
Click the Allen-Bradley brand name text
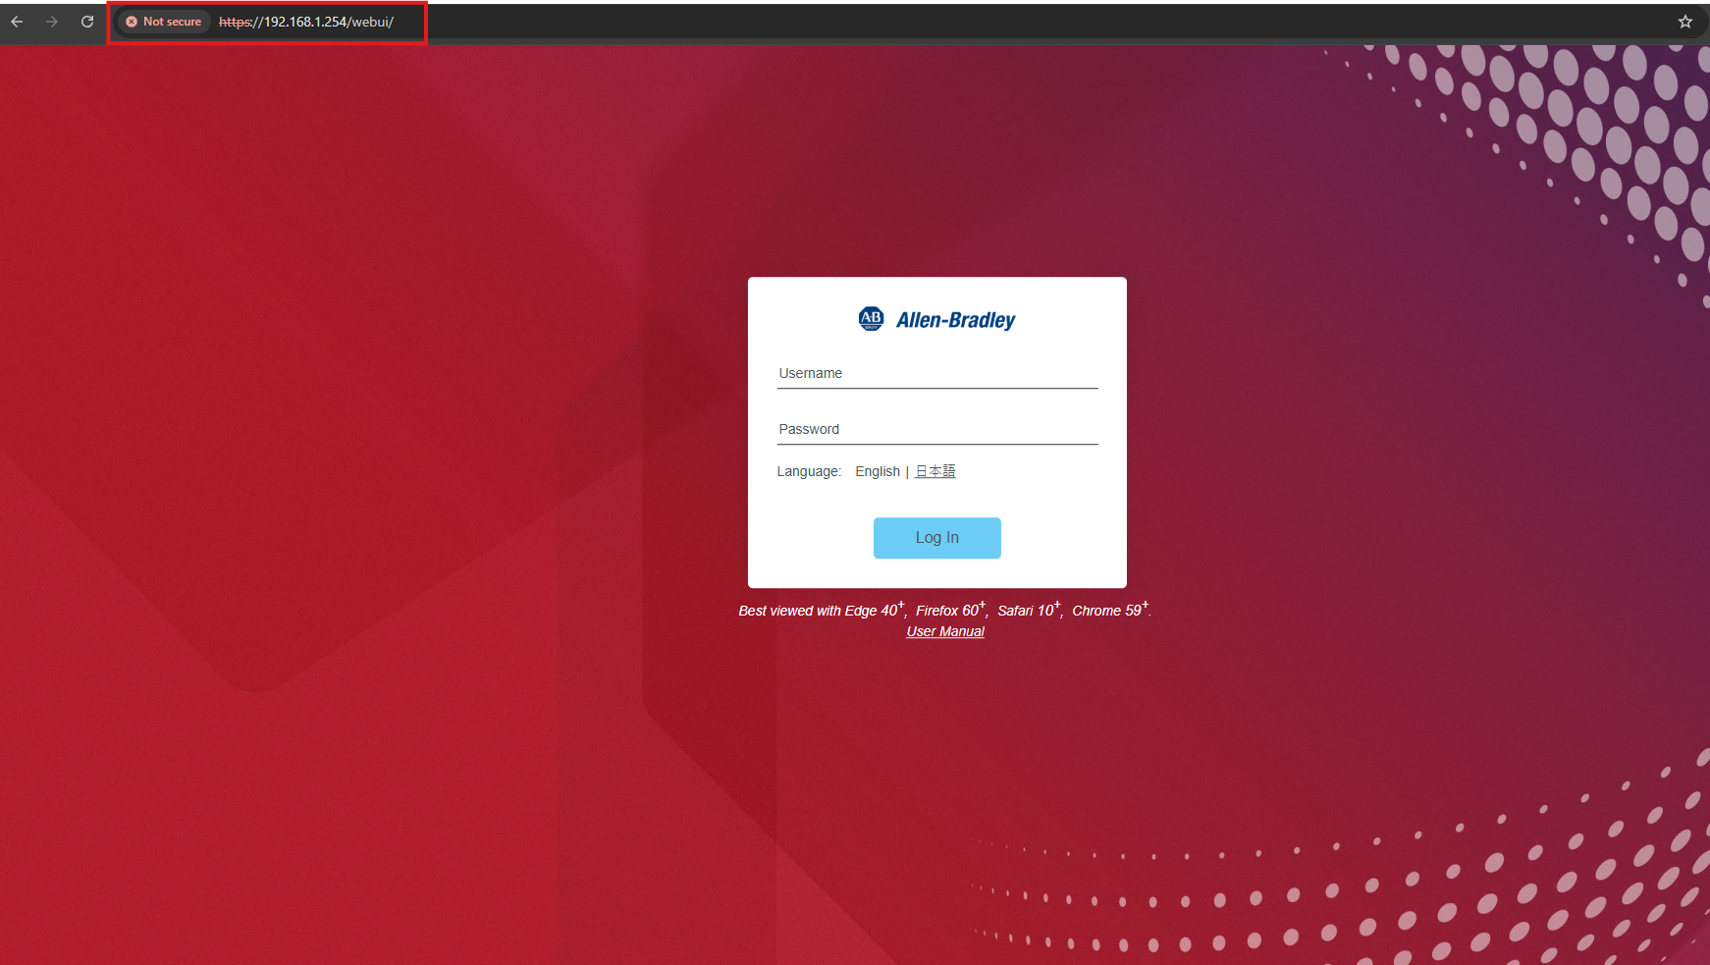pos(956,320)
